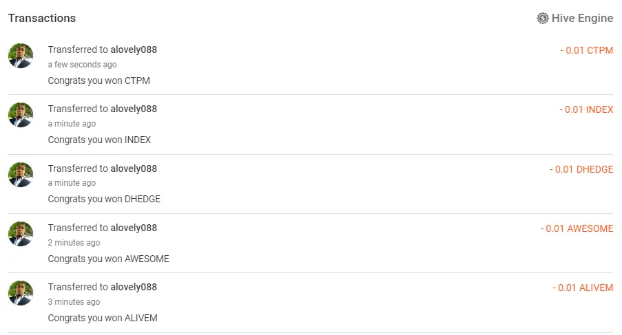Click the Transactions heading

42,19
